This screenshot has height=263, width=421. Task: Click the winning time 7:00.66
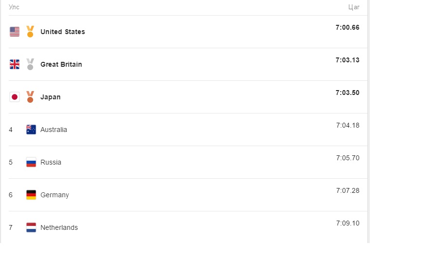(x=347, y=27)
